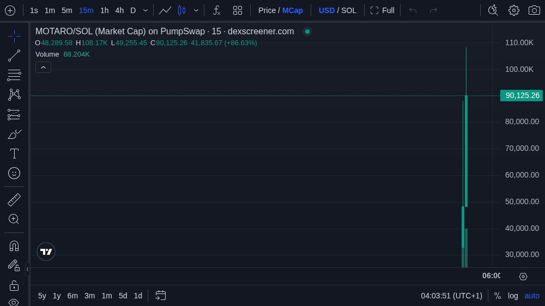The image size is (545, 306).
Task: Select the ruler measure tool
Action: (x=14, y=200)
